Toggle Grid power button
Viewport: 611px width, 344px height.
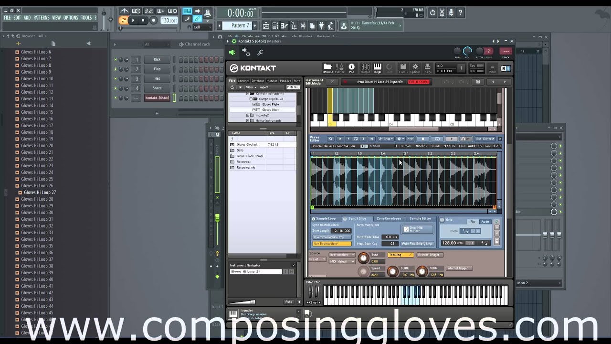pyautogui.click(x=442, y=220)
